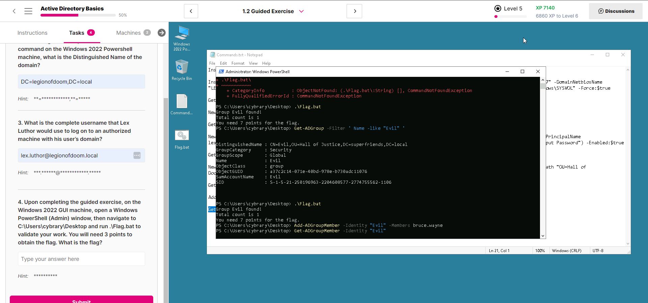Switch to the Instructions tab
Screen dimensions: 648x303
32,33
